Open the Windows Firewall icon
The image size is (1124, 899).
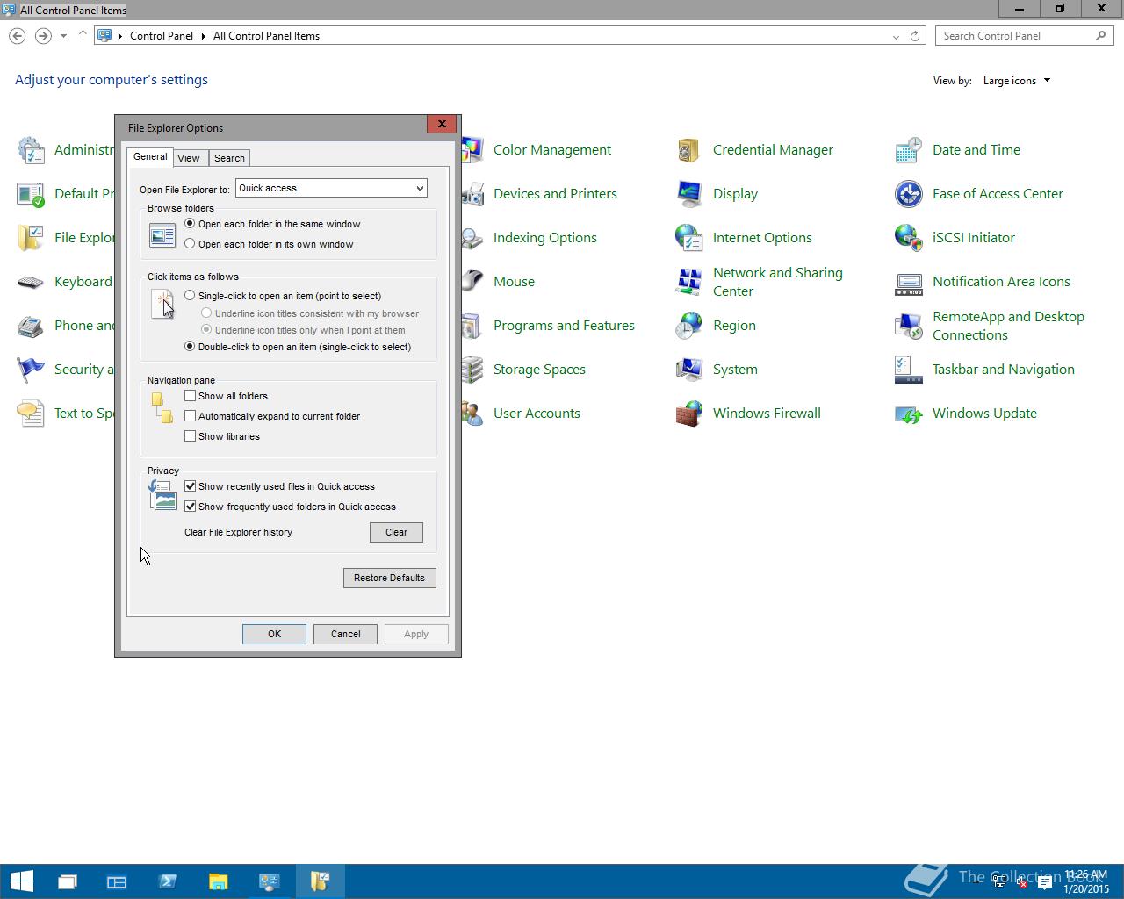tap(688, 414)
